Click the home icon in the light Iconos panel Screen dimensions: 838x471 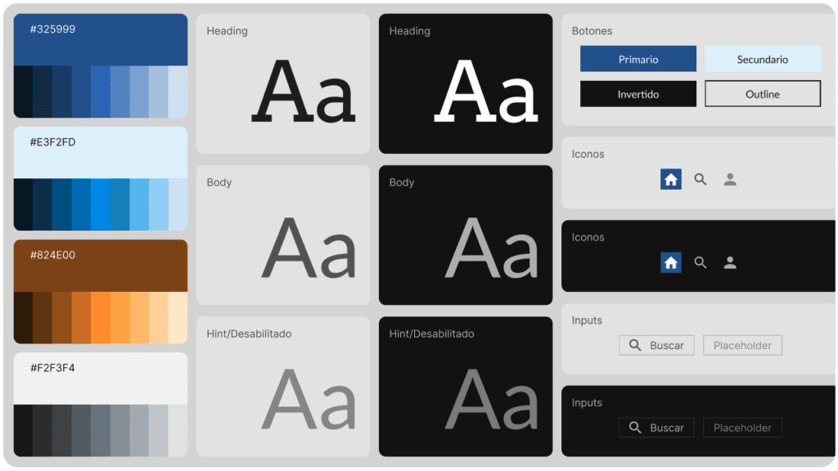point(671,180)
